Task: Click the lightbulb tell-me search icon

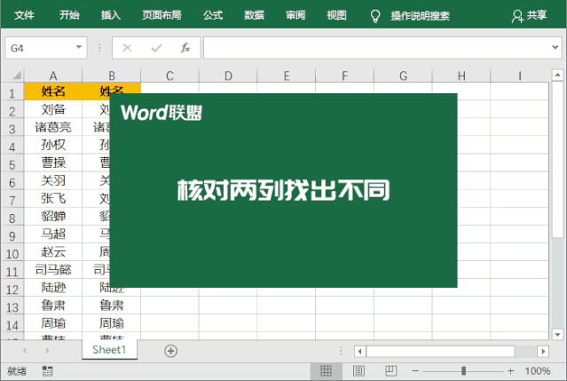Action: click(x=375, y=15)
